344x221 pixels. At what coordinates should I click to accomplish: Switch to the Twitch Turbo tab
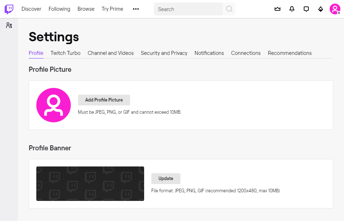tap(65, 53)
